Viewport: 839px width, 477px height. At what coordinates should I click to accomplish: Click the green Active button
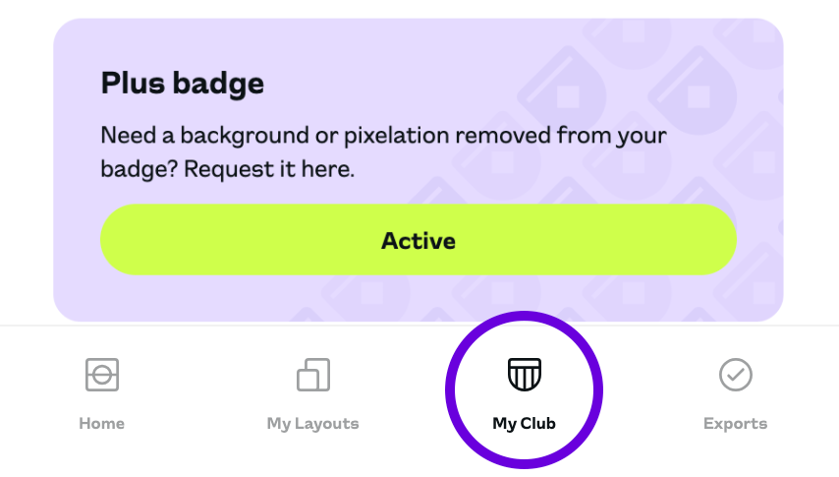pyautogui.click(x=419, y=240)
